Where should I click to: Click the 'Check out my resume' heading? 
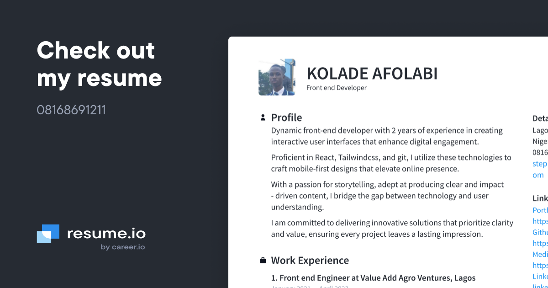[99, 64]
